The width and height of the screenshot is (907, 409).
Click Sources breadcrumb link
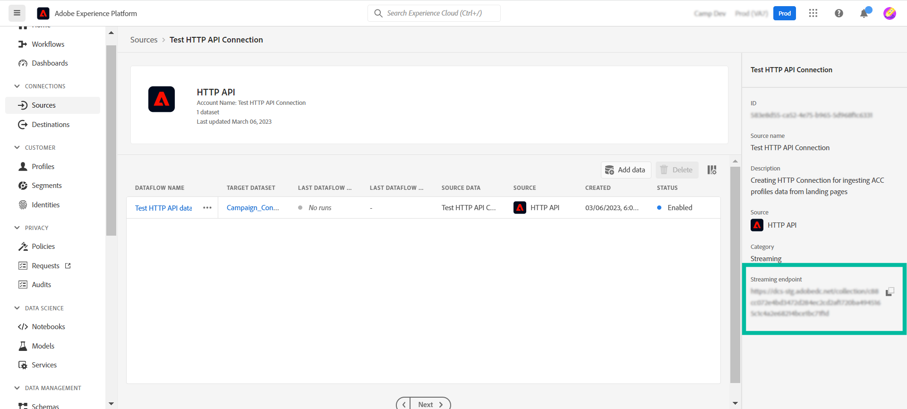(x=144, y=40)
